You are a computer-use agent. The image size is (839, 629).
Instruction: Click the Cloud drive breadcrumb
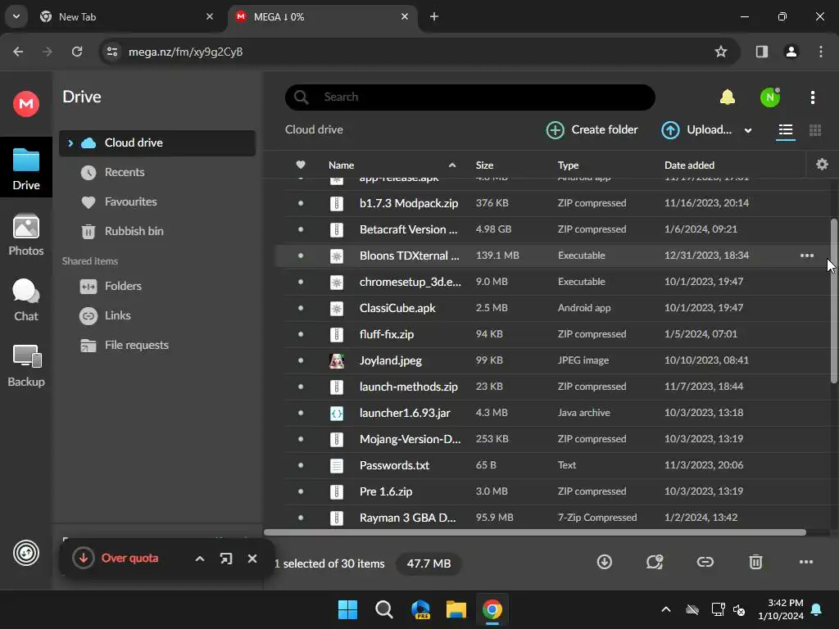point(314,129)
